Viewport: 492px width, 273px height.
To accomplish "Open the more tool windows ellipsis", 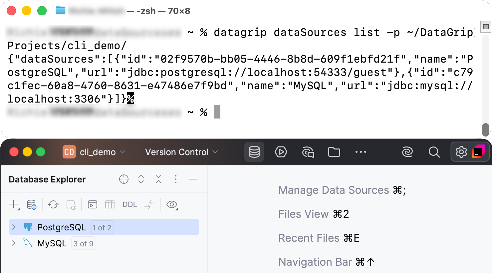I will click(x=361, y=152).
